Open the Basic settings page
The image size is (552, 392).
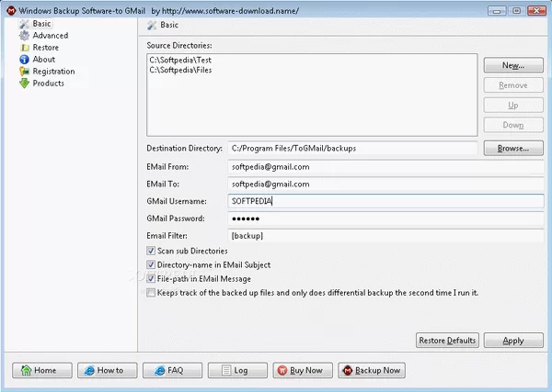[42, 24]
